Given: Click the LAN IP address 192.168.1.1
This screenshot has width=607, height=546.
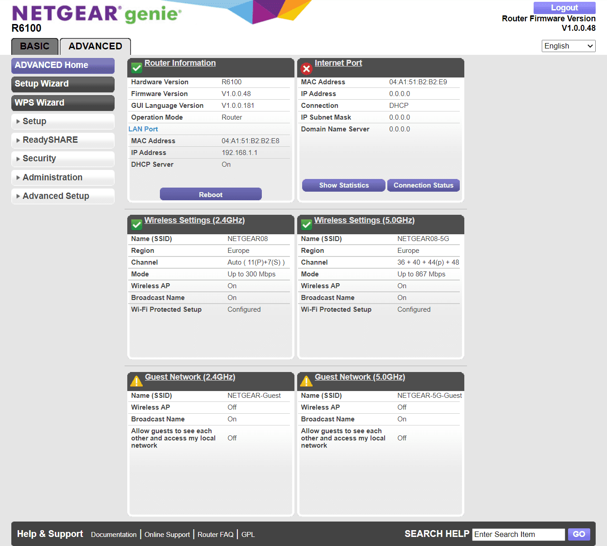Looking at the screenshot, I should tap(239, 153).
